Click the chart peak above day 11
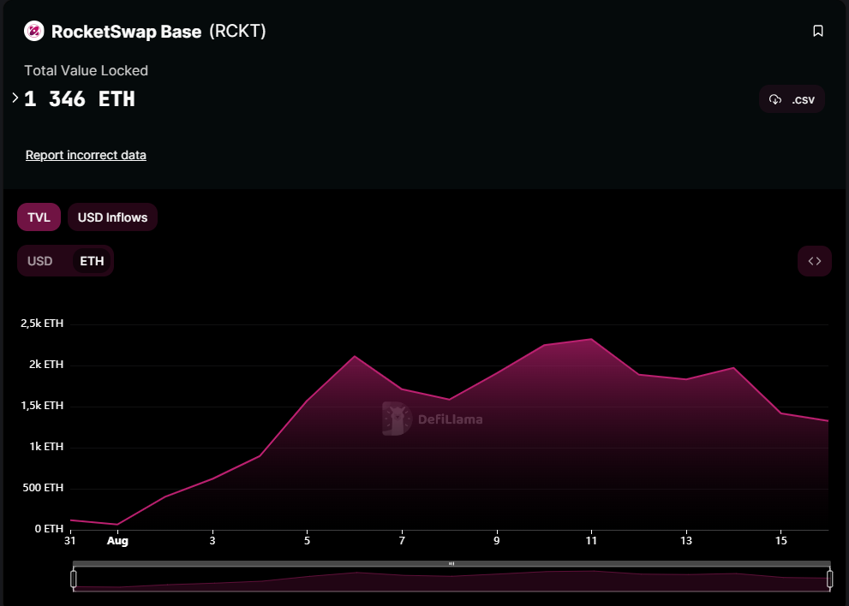The width and height of the screenshot is (849, 606). pos(591,339)
